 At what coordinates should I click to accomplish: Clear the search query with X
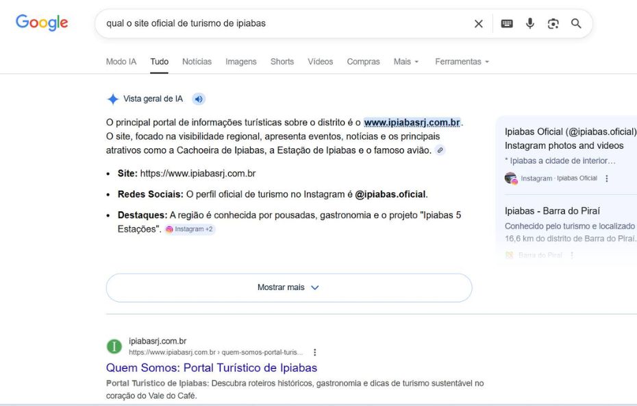pos(478,24)
